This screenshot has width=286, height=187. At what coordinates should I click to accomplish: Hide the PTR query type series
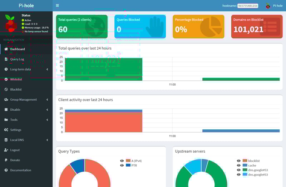coord(122,165)
